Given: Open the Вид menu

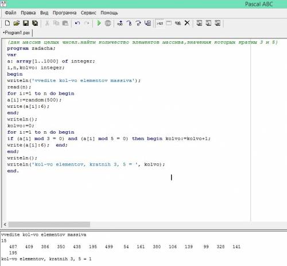Looking at the screenshot, I should [44, 13].
